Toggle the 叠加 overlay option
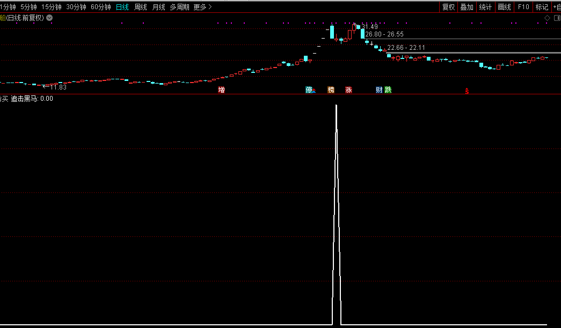 point(467,7)
